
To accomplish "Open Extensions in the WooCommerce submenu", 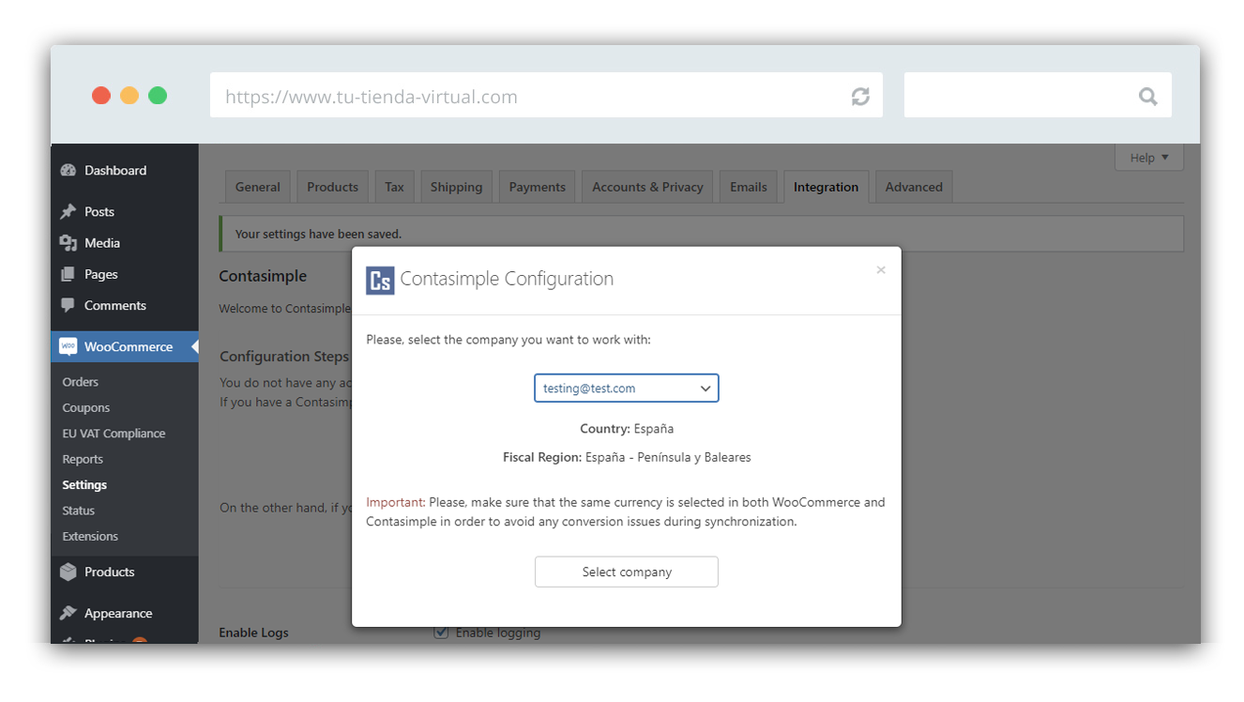I will click(90, 536).
